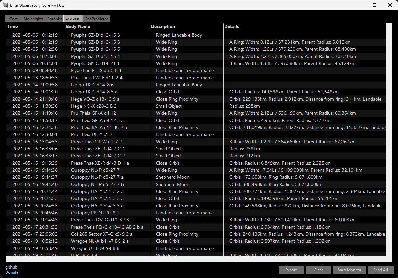Viewport: 398px width, 278px height.
Task: Select the Outoppy PP-N c20-8 1 row
Action: pyautogui.click(x=95, y=213)
